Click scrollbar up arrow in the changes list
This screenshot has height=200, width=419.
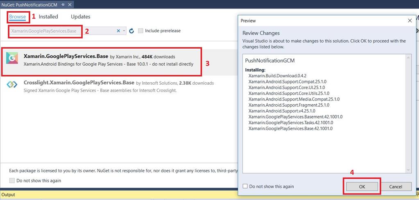click(x=408, y=57)
